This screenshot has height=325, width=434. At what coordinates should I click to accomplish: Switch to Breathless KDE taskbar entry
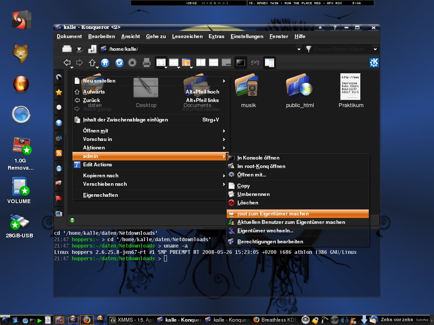(275, 320)
